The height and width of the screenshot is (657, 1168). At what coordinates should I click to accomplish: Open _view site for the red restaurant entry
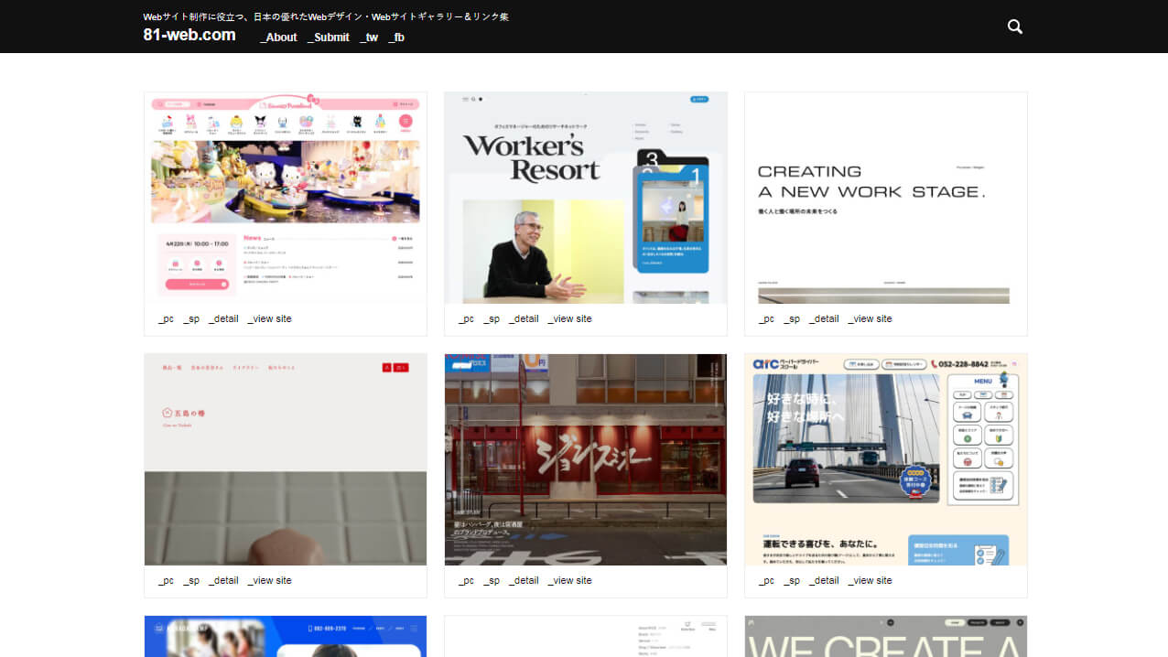click(569, 580)
